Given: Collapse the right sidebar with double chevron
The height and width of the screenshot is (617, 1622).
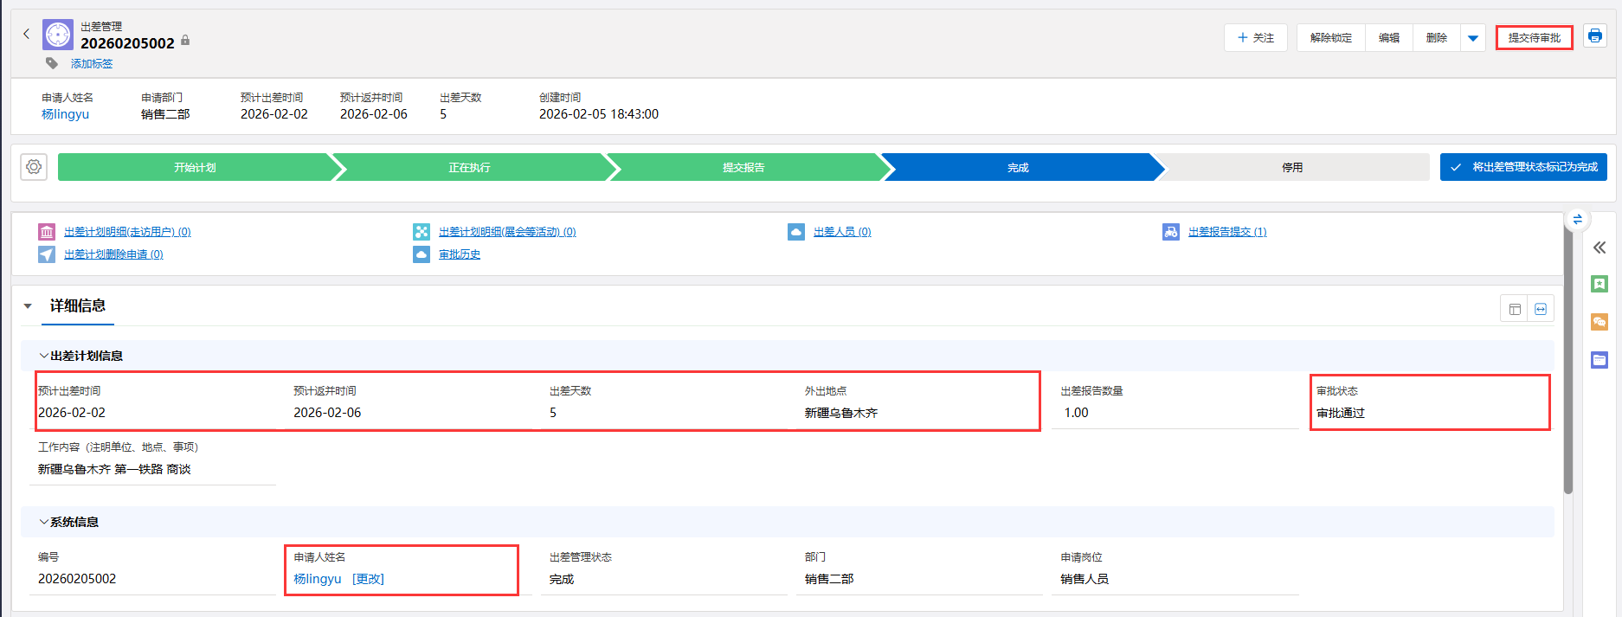Looking at the screenshot, I should pos(1599,247).
